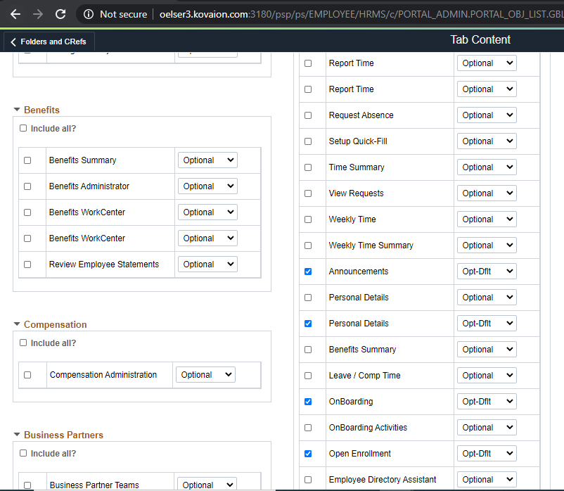Click the Setup Quick-Fill label
The width and height of the screenshot is (564, 491).
tap(358, 141)
